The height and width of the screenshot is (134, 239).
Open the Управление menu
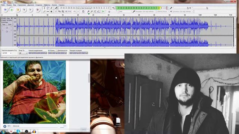pos(22,5)
